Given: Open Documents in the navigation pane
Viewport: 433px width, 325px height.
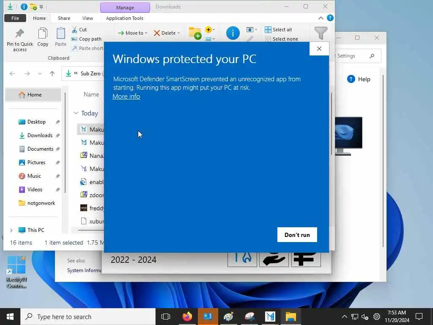Looking at the screenshot, I should click(x=36, y=149).
